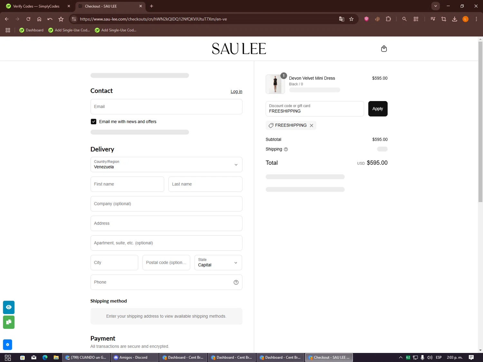This screenshot has height=362, width=483.
Task: Open the Dashboard bookmark
Action: (x=31, y=30)
